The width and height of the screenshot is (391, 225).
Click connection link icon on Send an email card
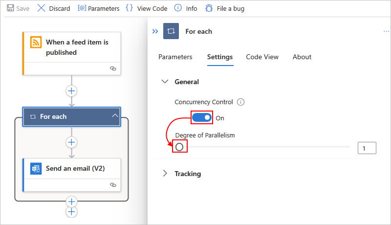113,185
